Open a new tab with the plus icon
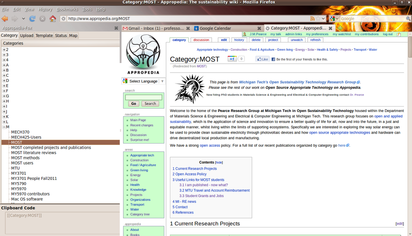The height and width of the screenshot is (236, 412). pyautogui.click(x=340, y=28)
